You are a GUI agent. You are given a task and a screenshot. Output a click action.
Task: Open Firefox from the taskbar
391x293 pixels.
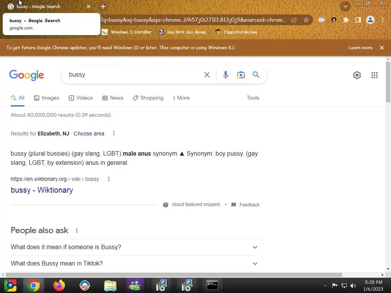(59, 285)
